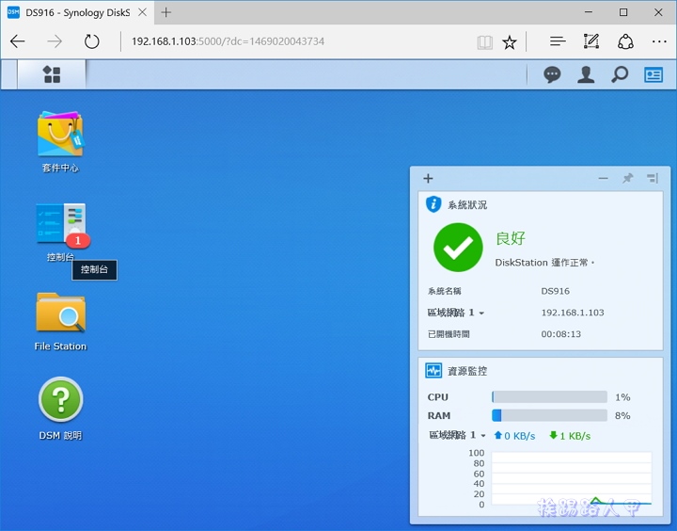Screen dimensions: 677x531
Task: Open a new browser tab
Action: click(x=166, y=13)
